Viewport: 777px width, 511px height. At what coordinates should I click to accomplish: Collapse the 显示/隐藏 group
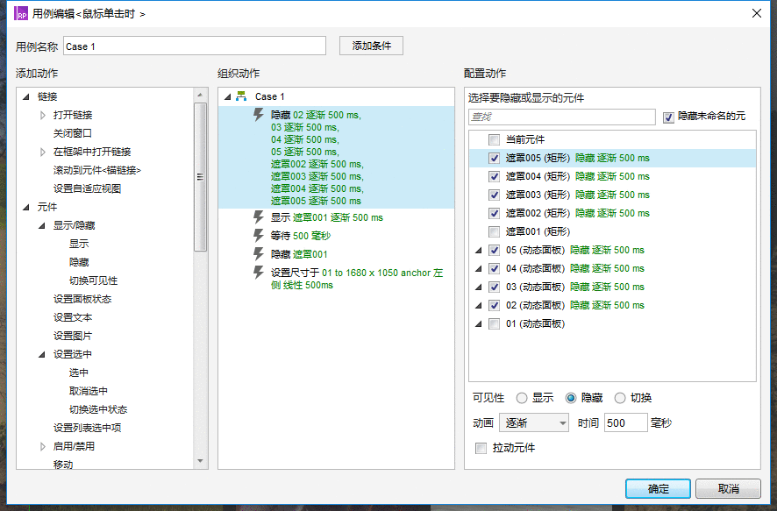point(42,226)
